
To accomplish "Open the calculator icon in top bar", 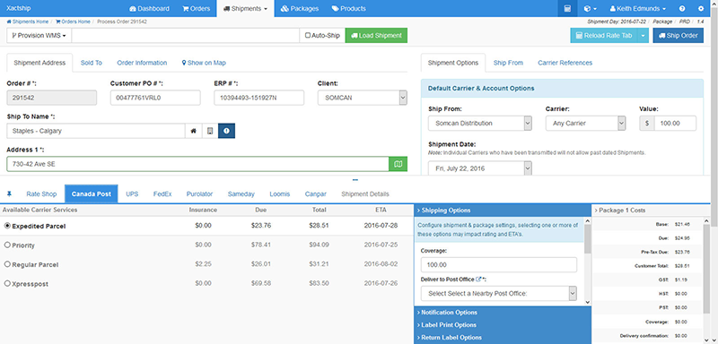I will point(567,8).
